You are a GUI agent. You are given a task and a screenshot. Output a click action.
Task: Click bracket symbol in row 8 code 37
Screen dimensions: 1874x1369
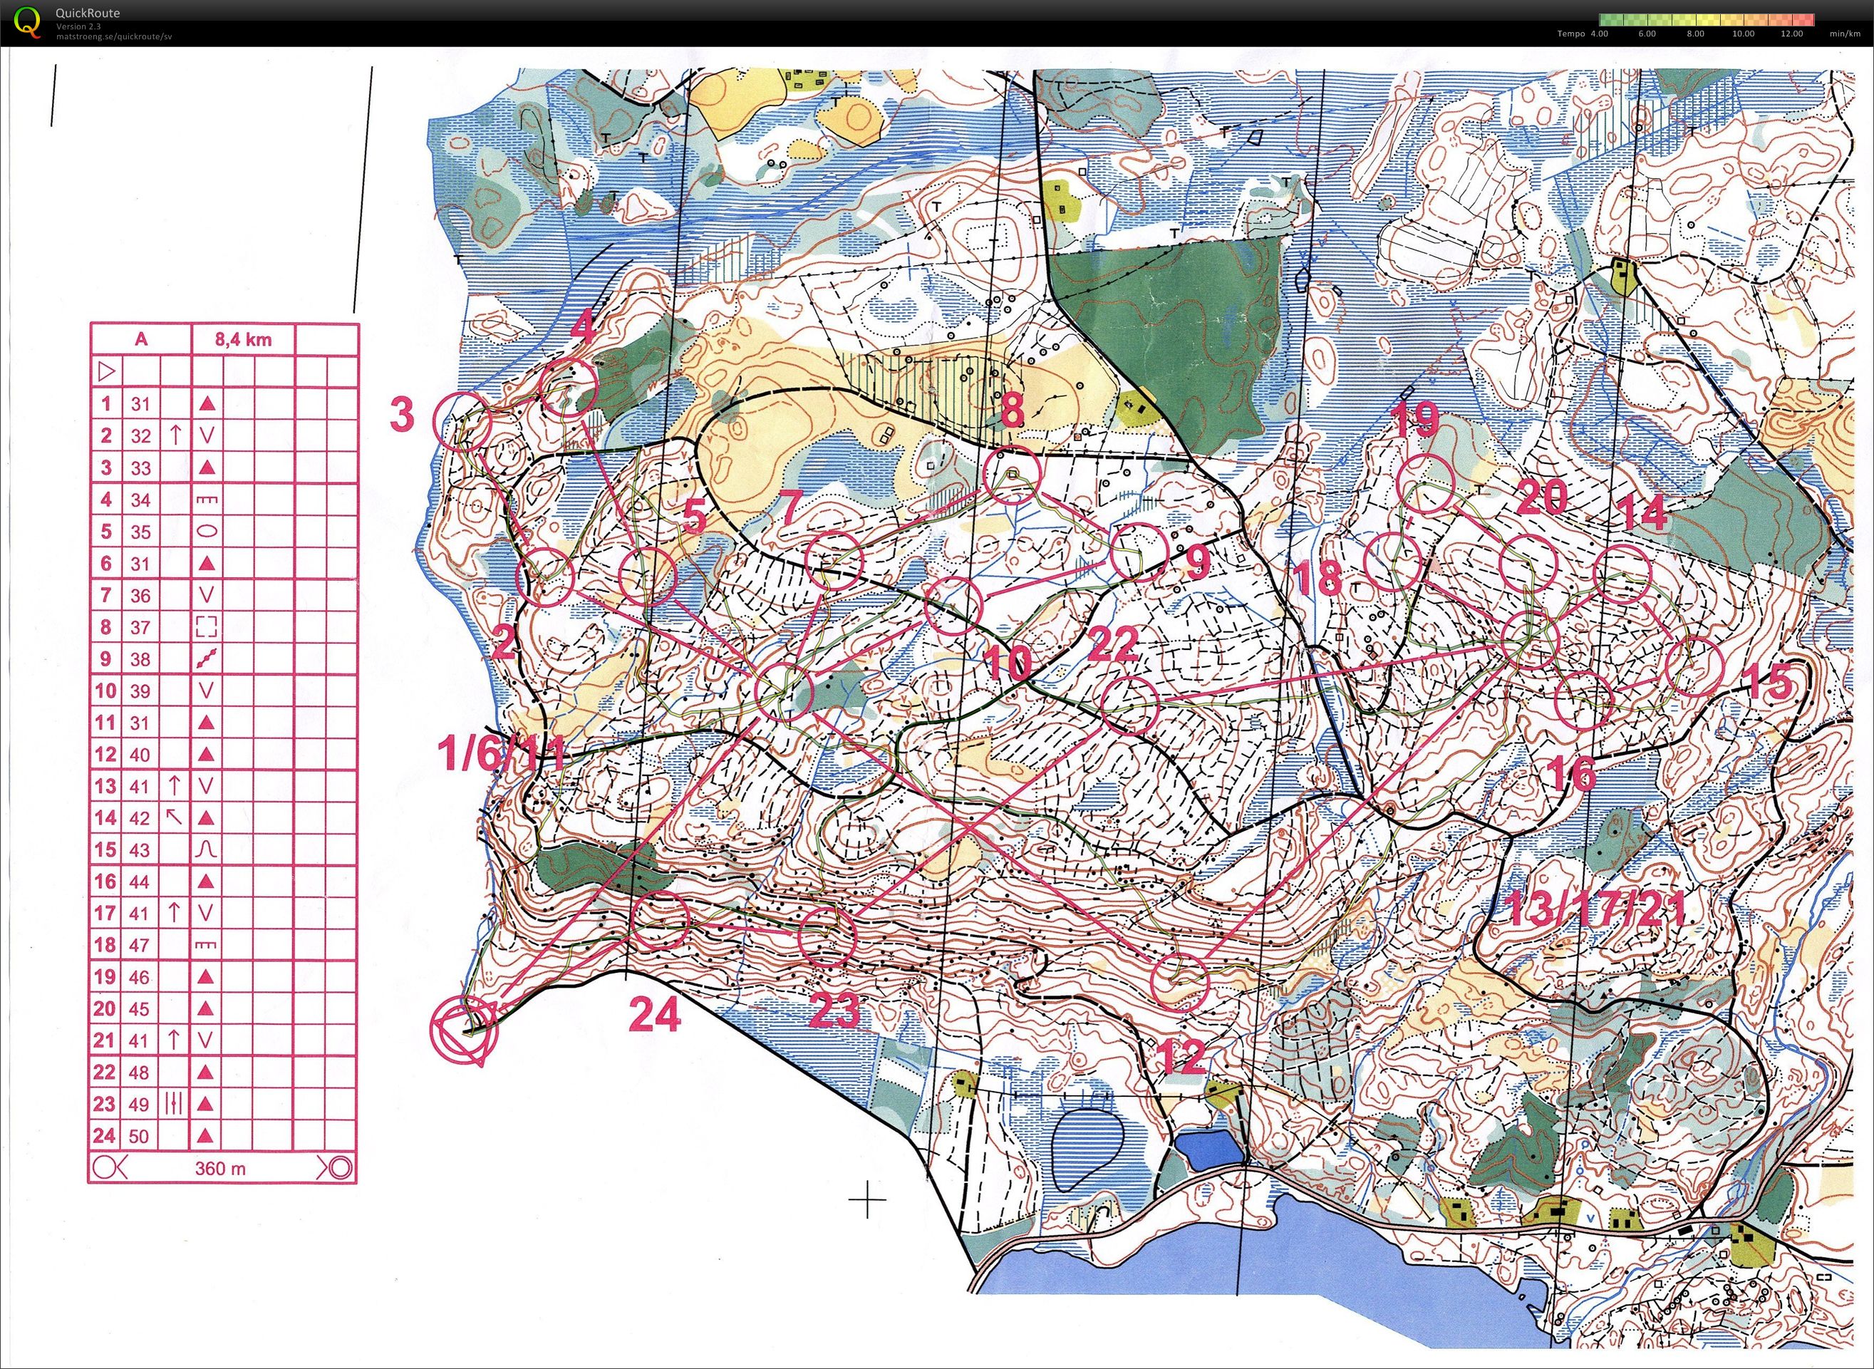[x=207, y=627]
